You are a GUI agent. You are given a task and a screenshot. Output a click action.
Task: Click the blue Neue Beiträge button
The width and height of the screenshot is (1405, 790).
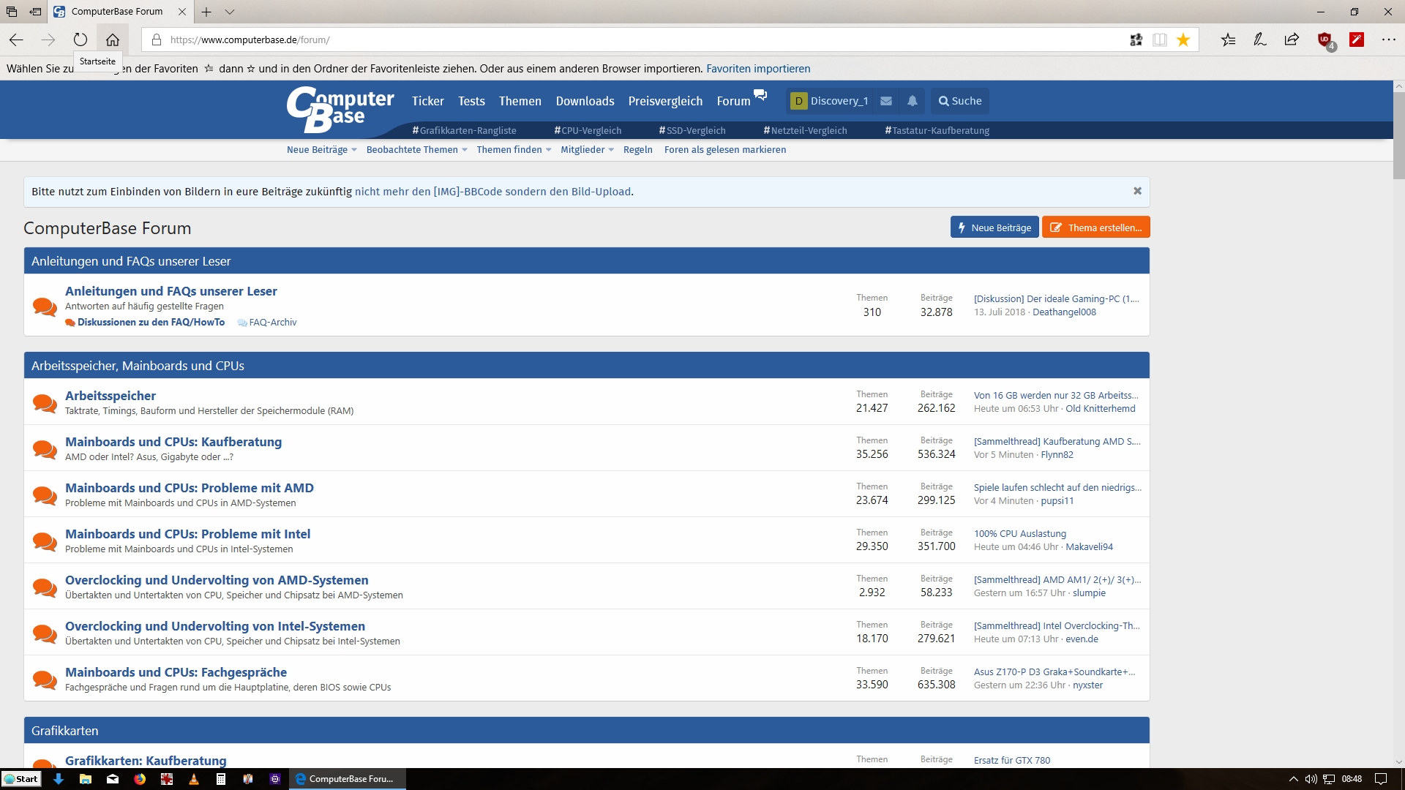[994, 227]
